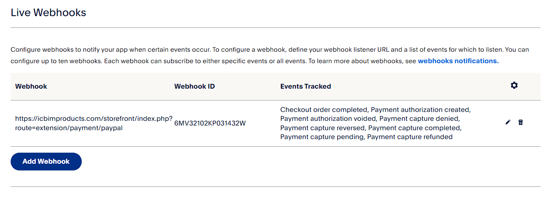Click the webhook ID 6MV32102KP031432W
The image size is (553, 201).
210,123
